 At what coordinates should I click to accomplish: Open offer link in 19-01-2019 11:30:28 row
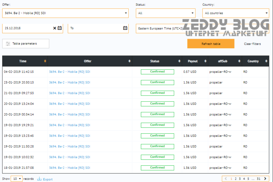70,146
